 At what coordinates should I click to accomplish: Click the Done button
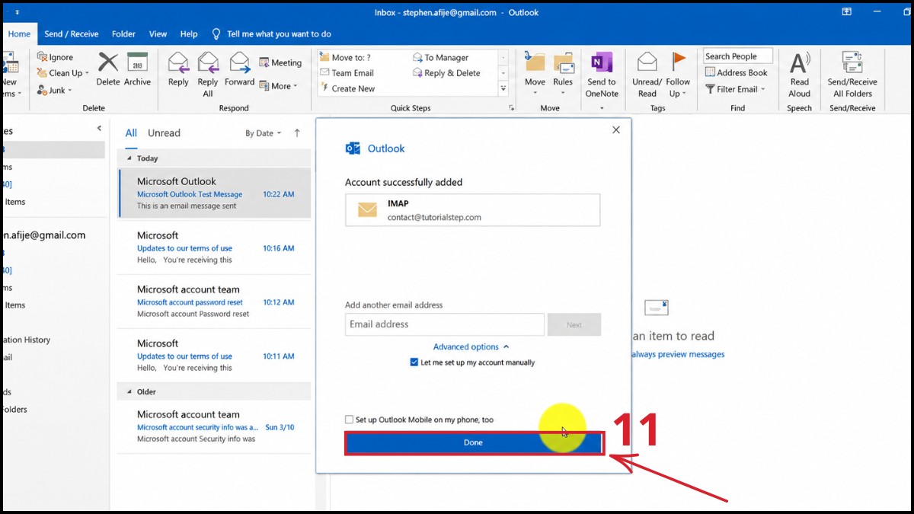(x=473, y=442)
